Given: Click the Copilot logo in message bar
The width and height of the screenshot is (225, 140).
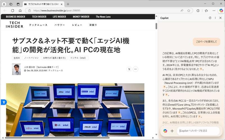Looking at the screenshot, I should point(165,131).
